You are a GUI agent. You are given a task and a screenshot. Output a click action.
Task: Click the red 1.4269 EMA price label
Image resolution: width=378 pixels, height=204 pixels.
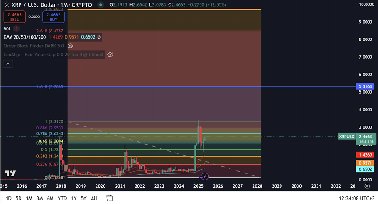(365, 155)
